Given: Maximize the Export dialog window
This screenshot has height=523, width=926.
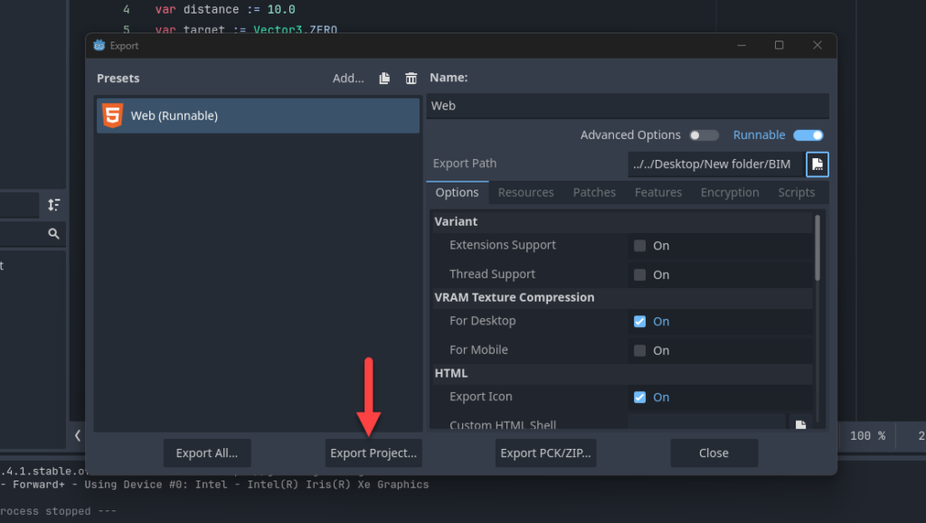Looking at the screenshot, I should pyautogui.click(x=779, y=45).
